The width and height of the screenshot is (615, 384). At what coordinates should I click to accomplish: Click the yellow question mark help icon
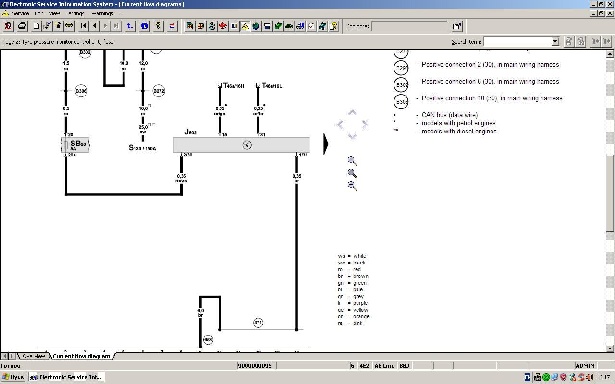point(158,26)
